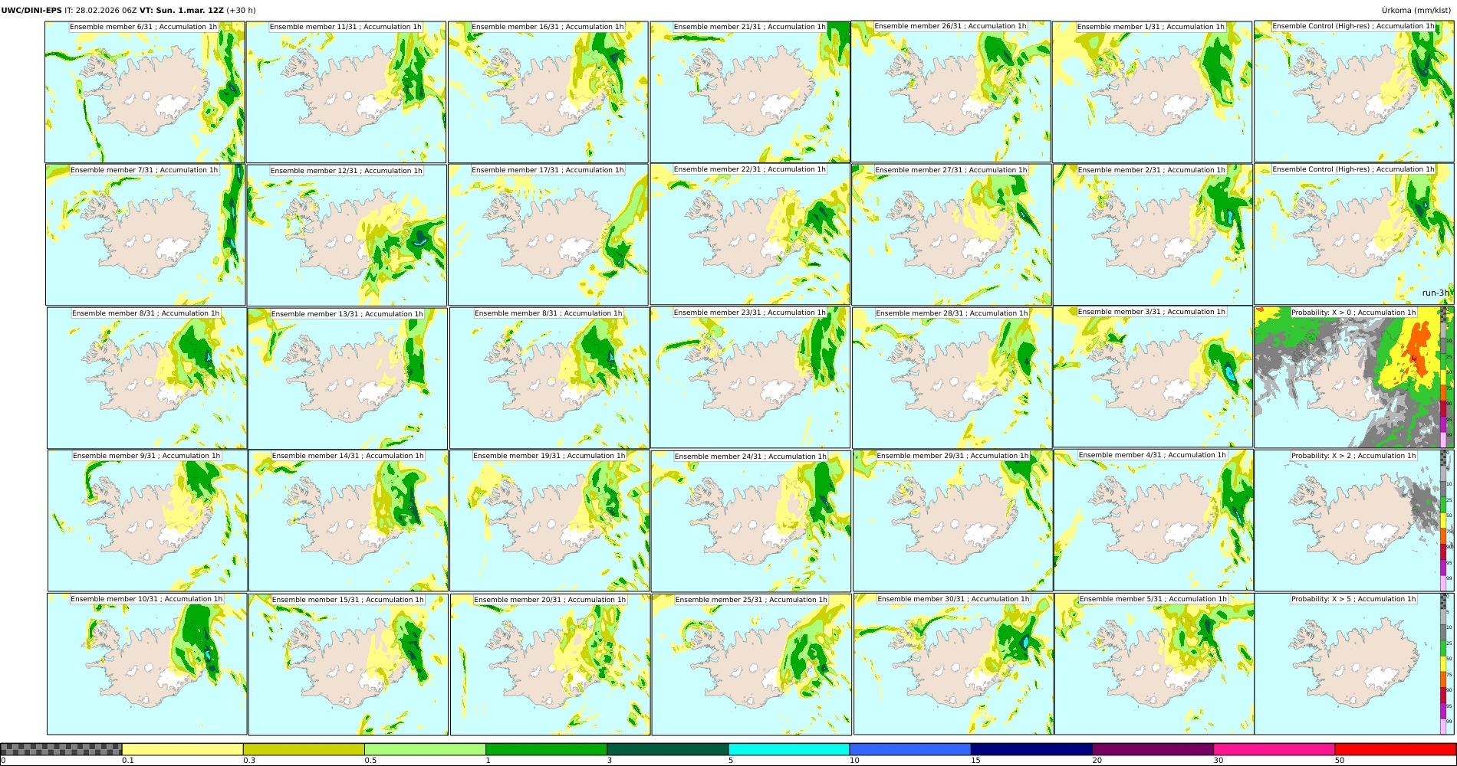Pick the pink 30–50 legend color band

pyautogui.click(x=1274, y=749)
